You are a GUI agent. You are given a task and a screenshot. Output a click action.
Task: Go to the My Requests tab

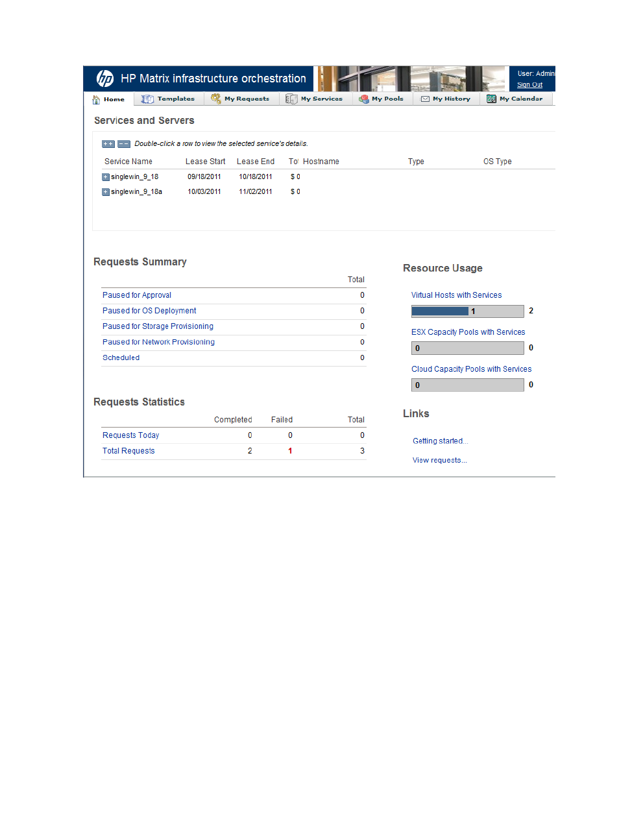[x=241, y=99]
